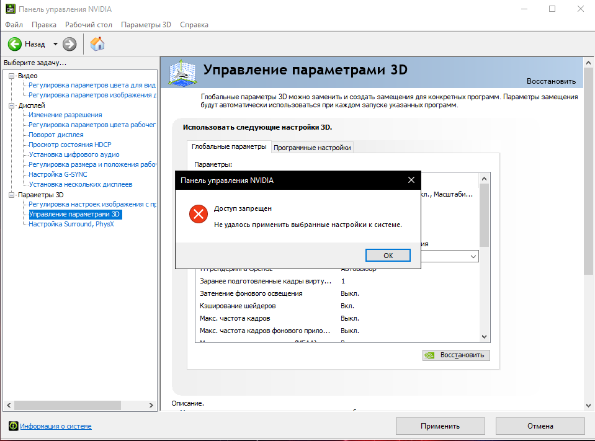Click the Назад label
Viewport: 595px width, 441px height.
coord(35,44)
